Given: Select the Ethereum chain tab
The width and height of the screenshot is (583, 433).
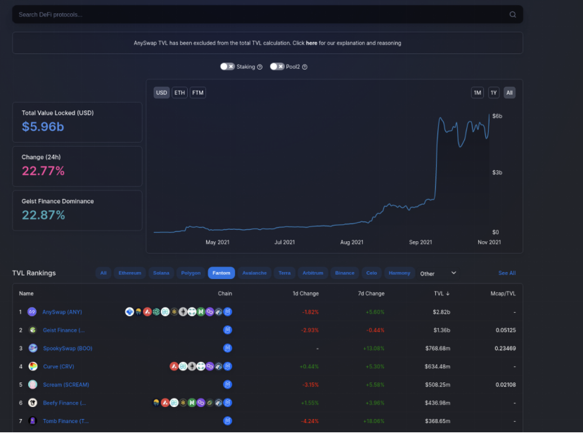Looking at the screenshot, I should click(130, 273).
